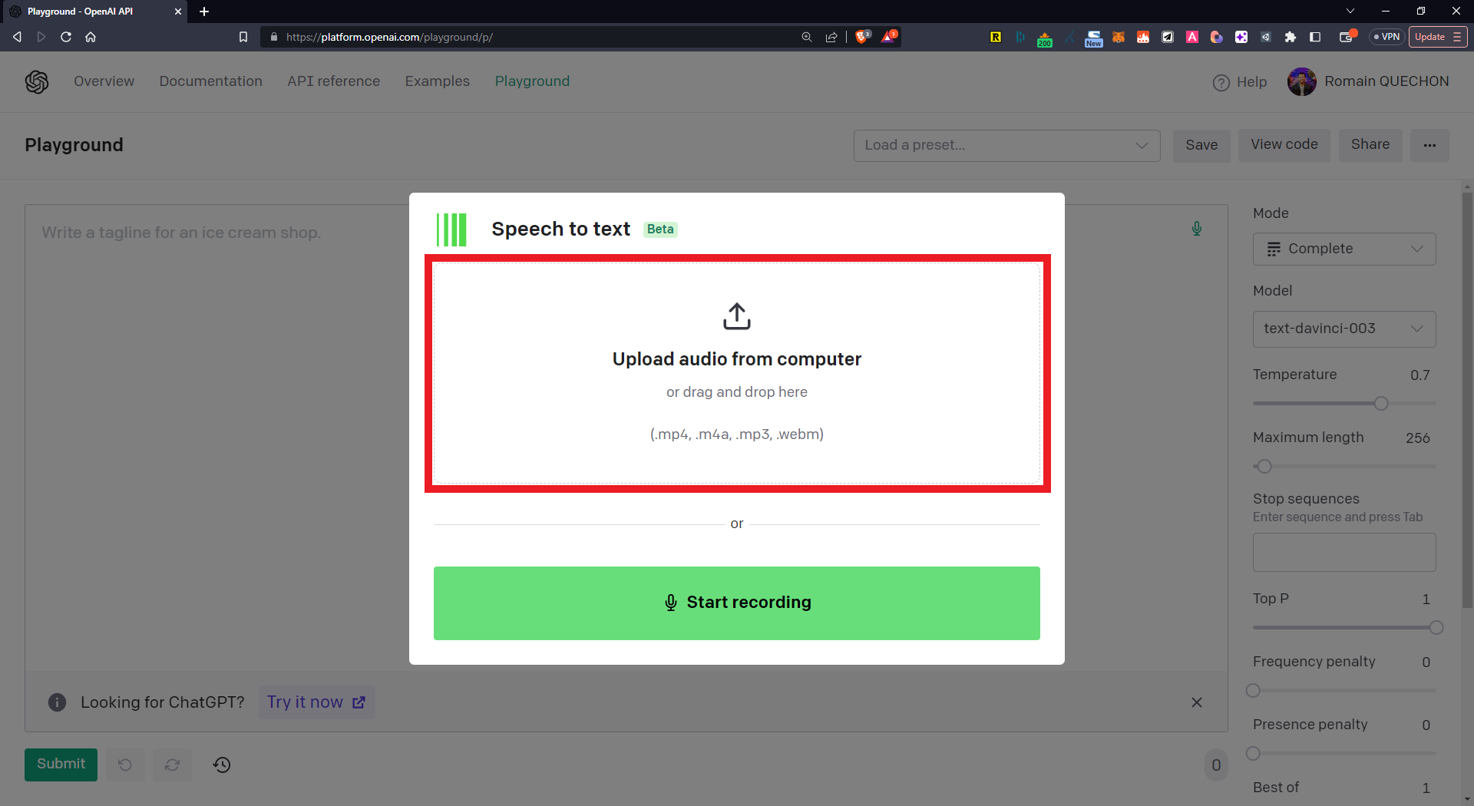The width and height of the screenshot is (1474, 806).
Task: Open the history clock icon
Action: [x=222, y=765]
